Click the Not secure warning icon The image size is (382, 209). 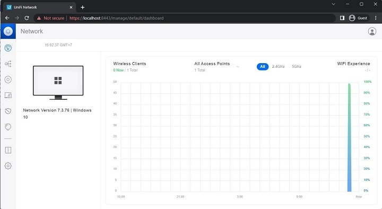click(39, 18)
